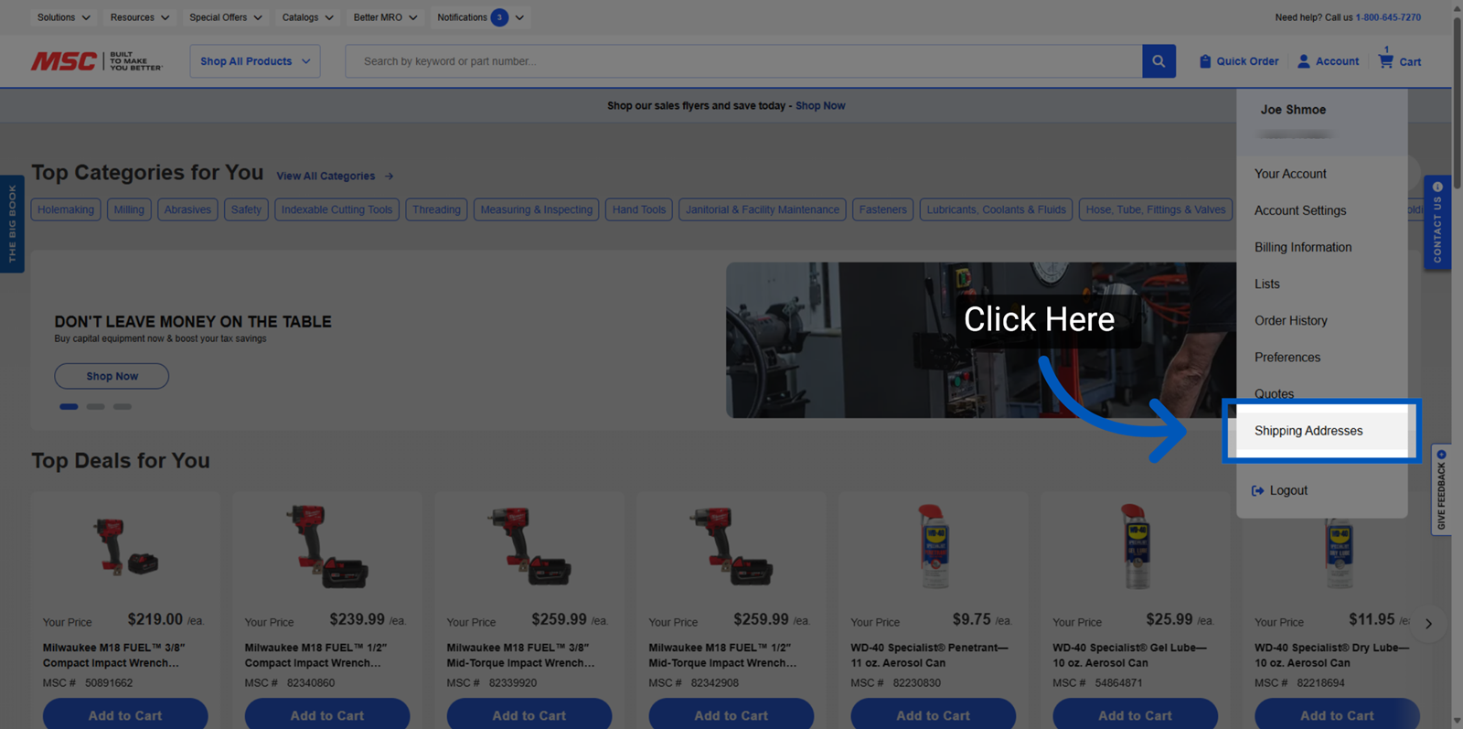
Task: Select Hose, Tube, Fittings & Valves category
Action: tap(1156, 209)
